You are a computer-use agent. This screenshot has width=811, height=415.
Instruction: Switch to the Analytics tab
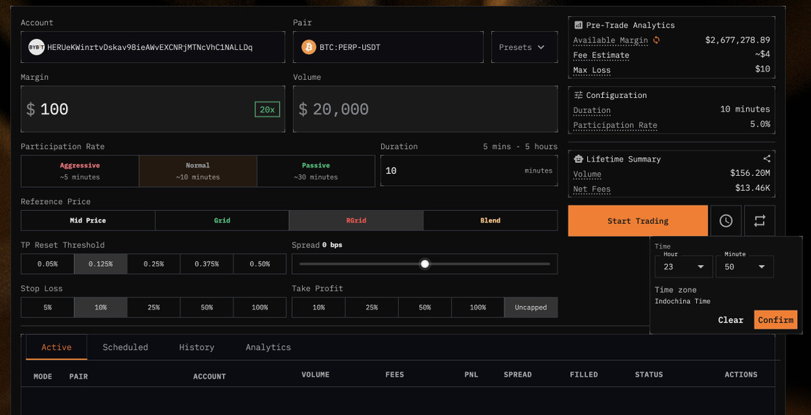(268, 347)
